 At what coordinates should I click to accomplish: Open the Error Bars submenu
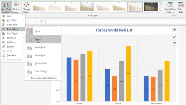[13, 38]
